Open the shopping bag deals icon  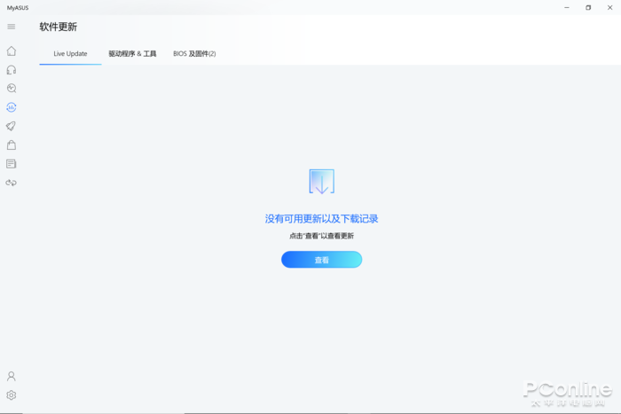(x=12, y=145)
